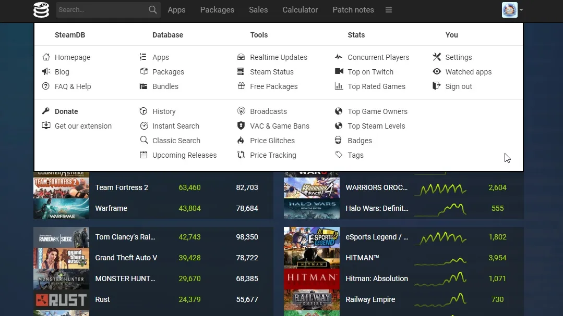Select the Sign out link
The width and height of the screenshot is (563, 316).
pos(458,86)
